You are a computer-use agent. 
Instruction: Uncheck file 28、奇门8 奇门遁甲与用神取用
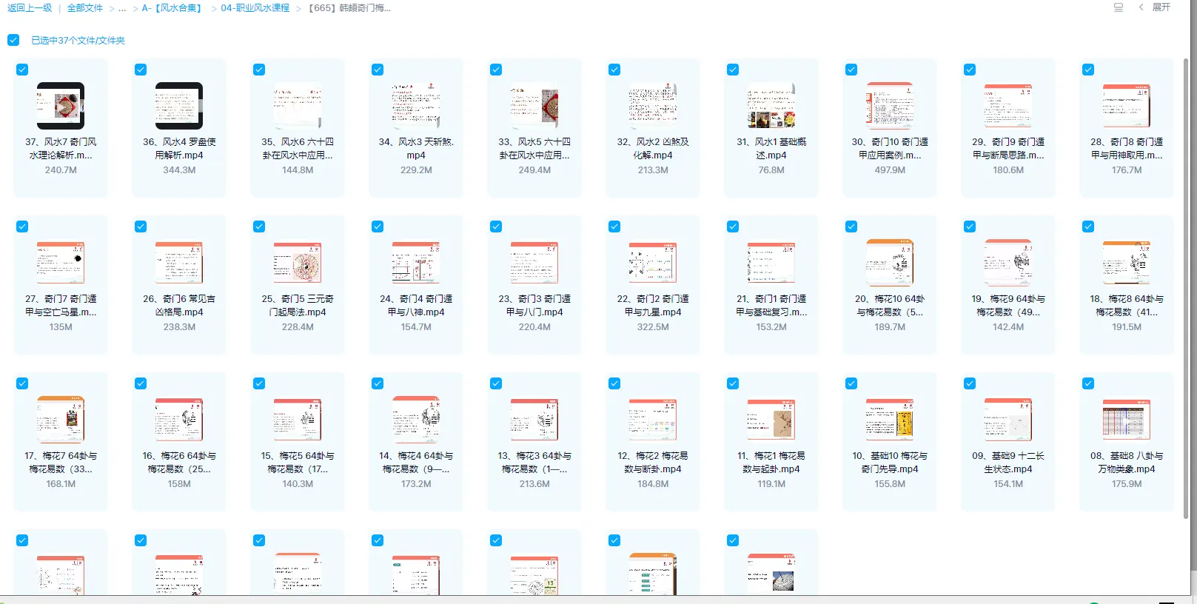[x=1088, y=70]
